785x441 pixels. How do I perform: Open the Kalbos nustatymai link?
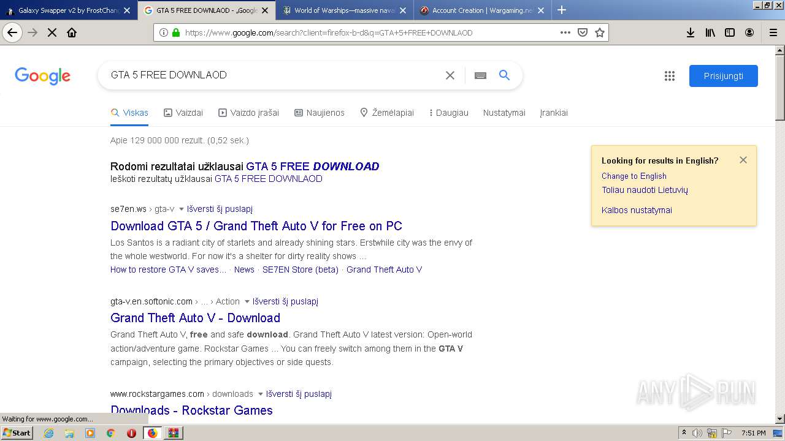[x=637, y=210]
